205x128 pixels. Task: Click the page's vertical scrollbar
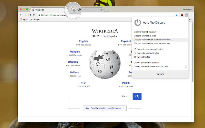coord(193,52)
